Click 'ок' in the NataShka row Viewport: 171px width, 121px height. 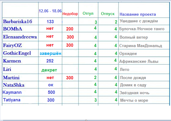[x=51, y=85]
